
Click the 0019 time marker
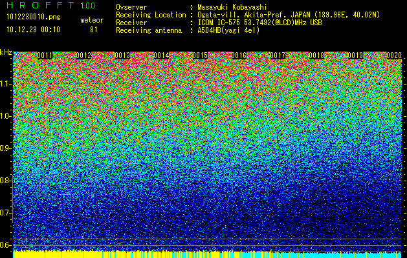pos(355,55)
